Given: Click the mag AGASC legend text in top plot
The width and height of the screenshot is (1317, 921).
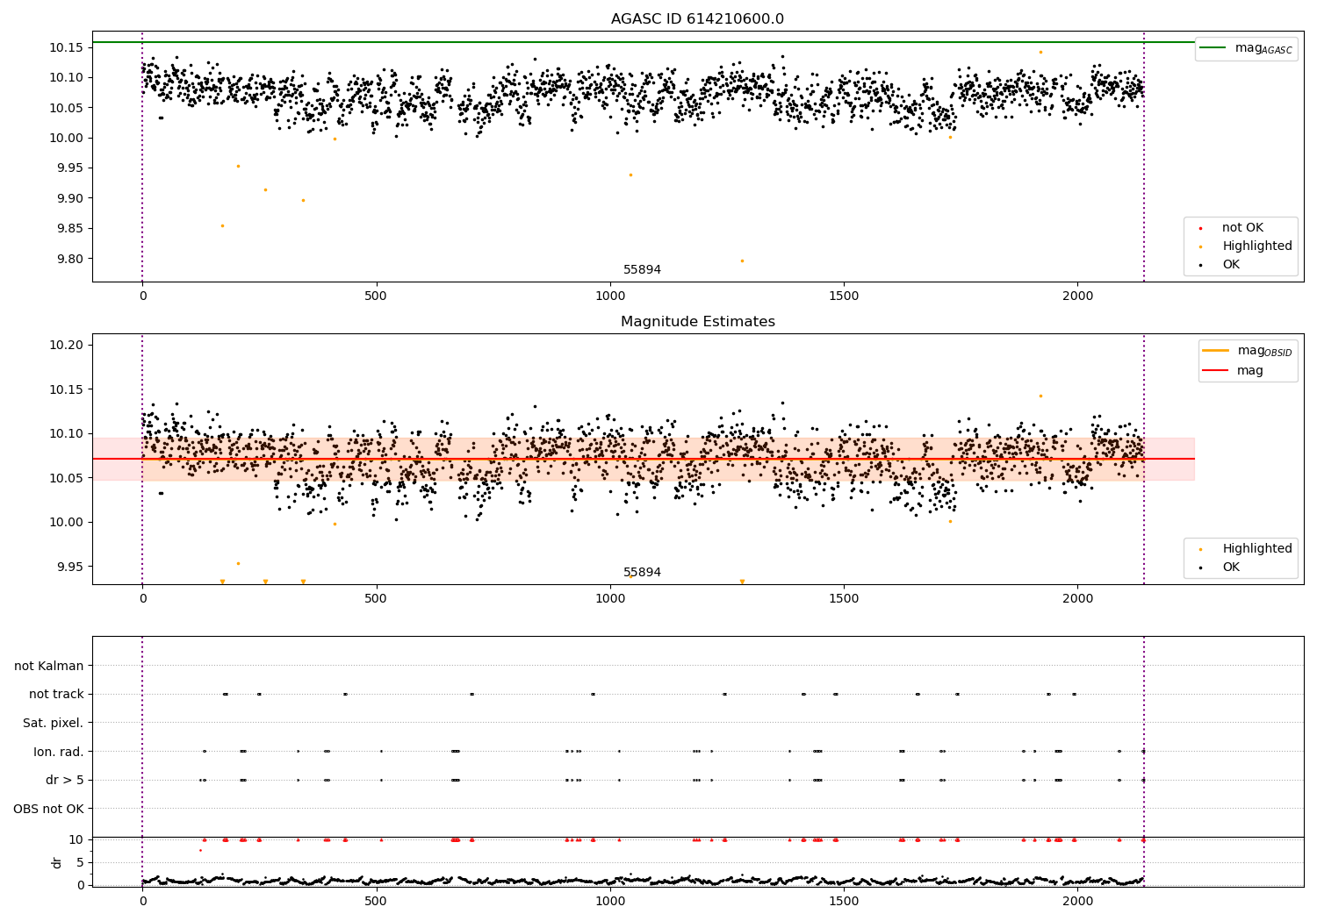Looking at the screenshot, I should (x=1263, y=48).
